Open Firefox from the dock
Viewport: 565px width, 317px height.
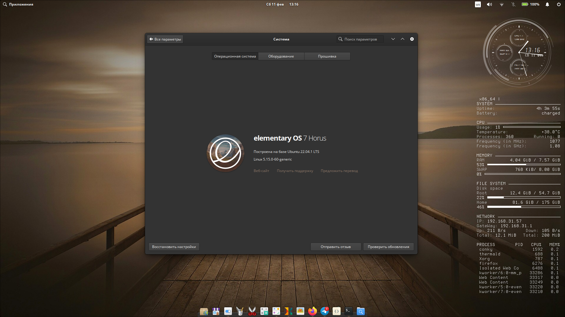tap(312, 311)
